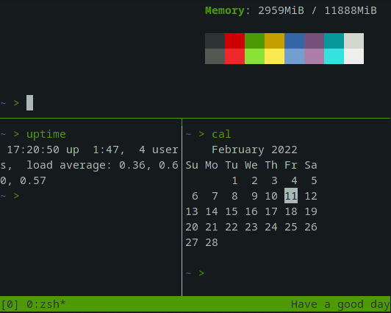Image resolution: width=391 pixels, height=313 pixels.
Task: Click the empty prompt in uptime pane
Action: 10,196
